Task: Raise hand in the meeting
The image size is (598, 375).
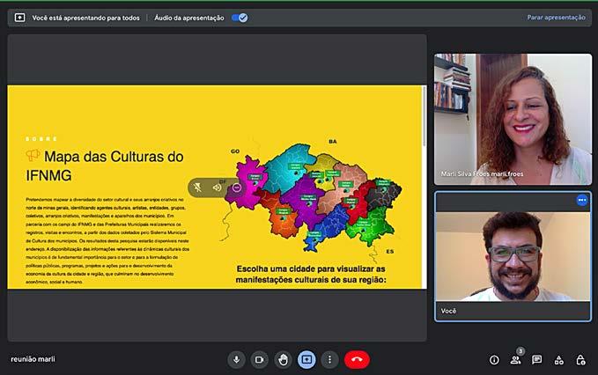Action: 283,359
